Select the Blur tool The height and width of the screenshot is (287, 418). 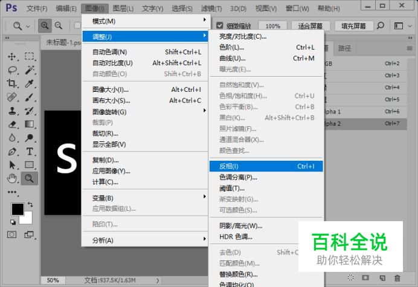coord(12,138)
